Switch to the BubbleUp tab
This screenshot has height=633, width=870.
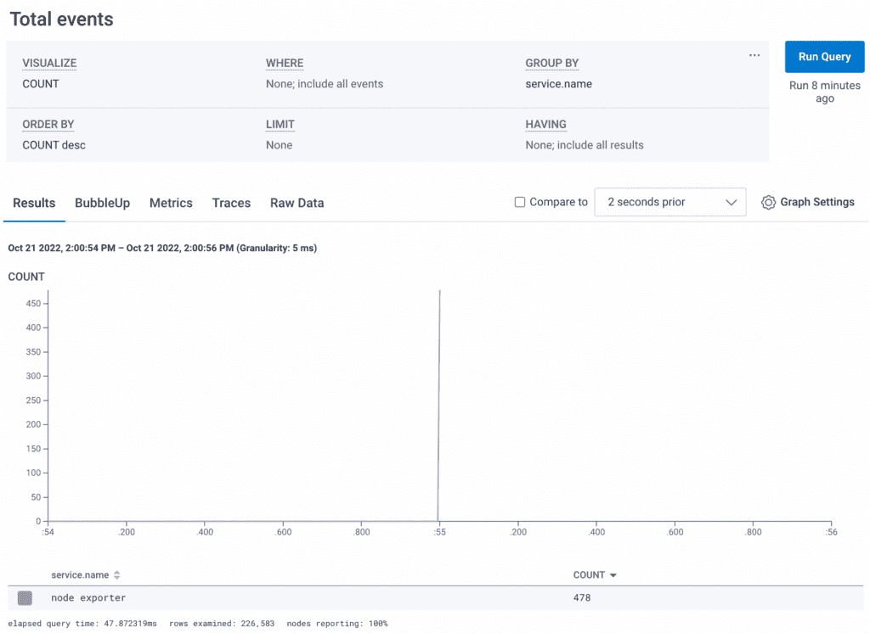pos(102,203)
